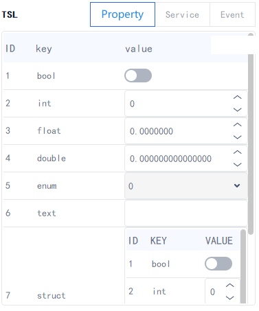Decrease the float value down arrow
The width and height of the screenshot is (259, 311).
[237, 137]
